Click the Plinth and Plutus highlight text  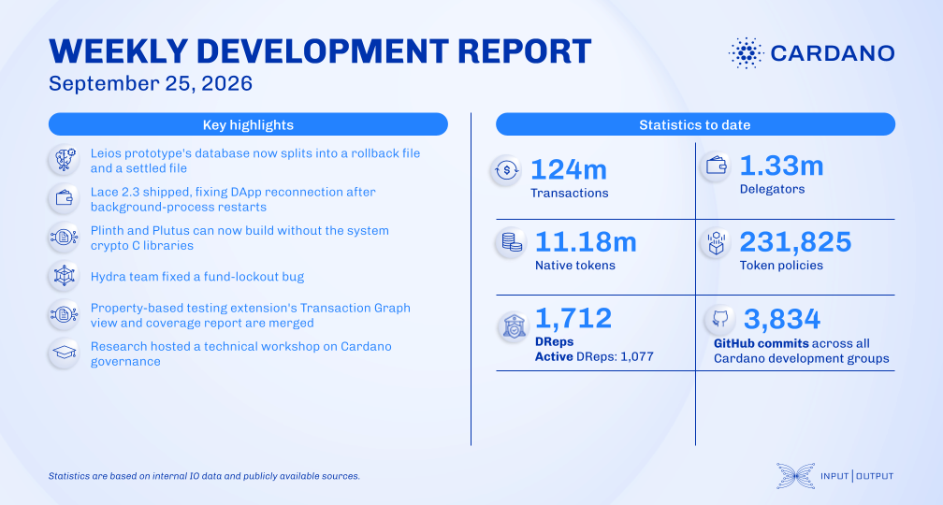[x=239, y=238]
